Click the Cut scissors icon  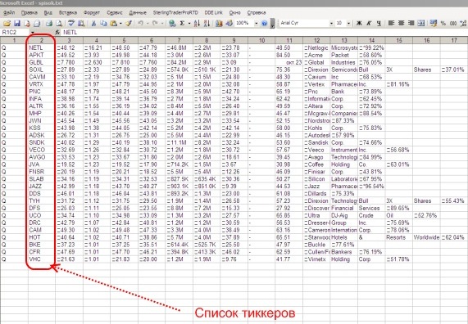pos(93,23)
